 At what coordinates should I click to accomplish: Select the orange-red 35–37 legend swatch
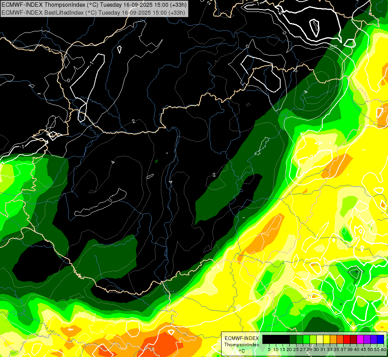(x=340, y=339)
